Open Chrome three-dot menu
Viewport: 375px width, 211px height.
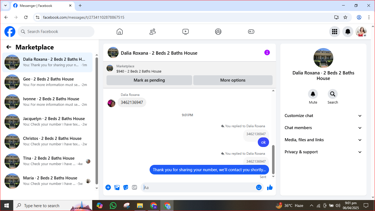(x=369, y=17)
